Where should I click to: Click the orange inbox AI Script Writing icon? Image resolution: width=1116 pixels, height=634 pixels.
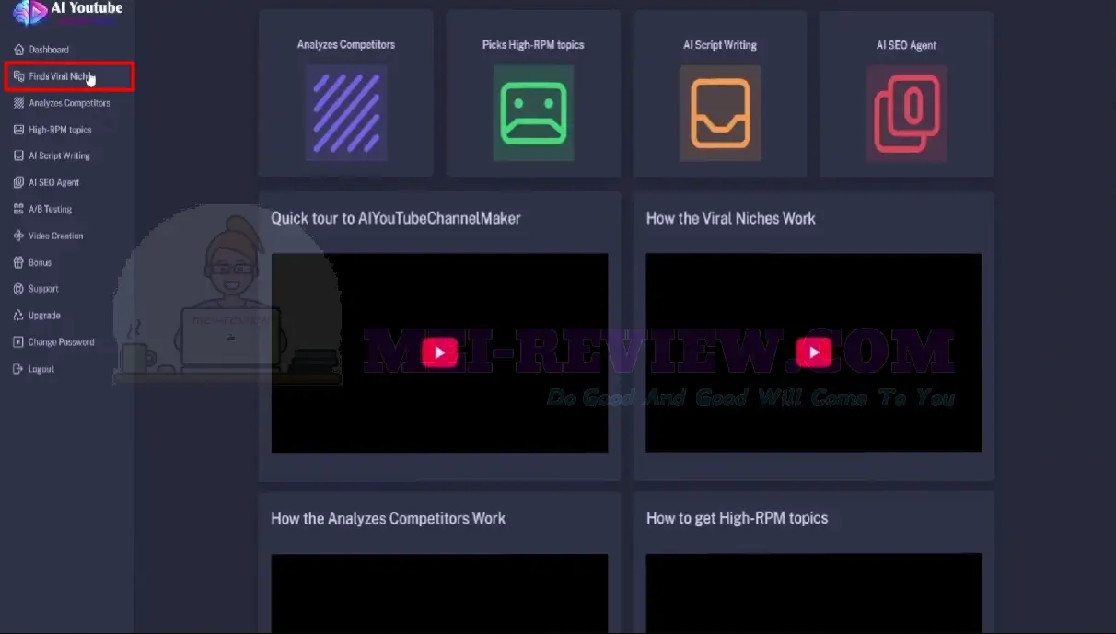click(720, 113)
